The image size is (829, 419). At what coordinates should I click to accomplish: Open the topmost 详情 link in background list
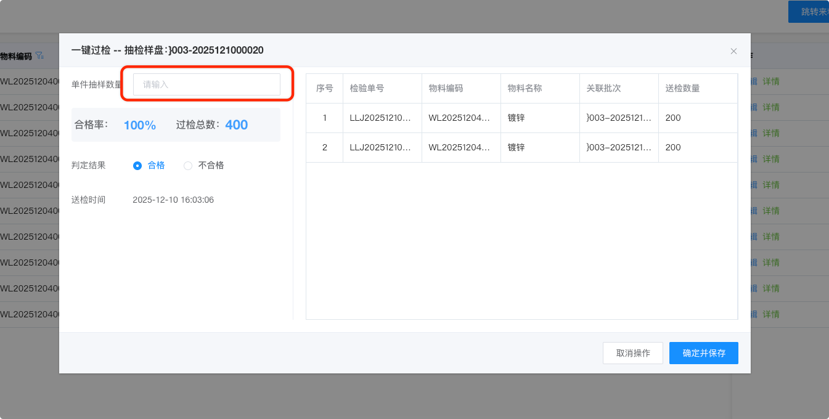pos(771,81)
